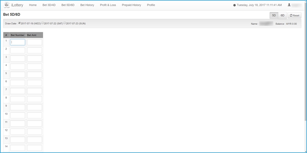Open the user account icon menu
The height and width of the screenshot is (153, 307).
(289, 5)
